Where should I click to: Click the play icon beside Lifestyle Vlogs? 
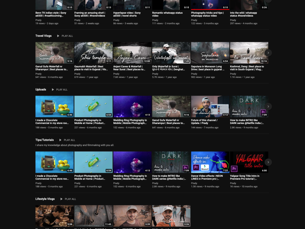61,199
